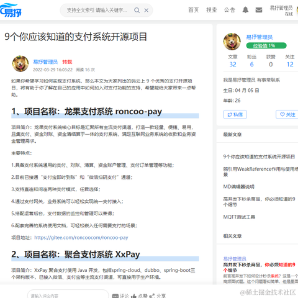Viewport: 298px width, 298px height.
Task: Open article 弱引用WeakReference作用与使用场景
Action: [260, 172]
